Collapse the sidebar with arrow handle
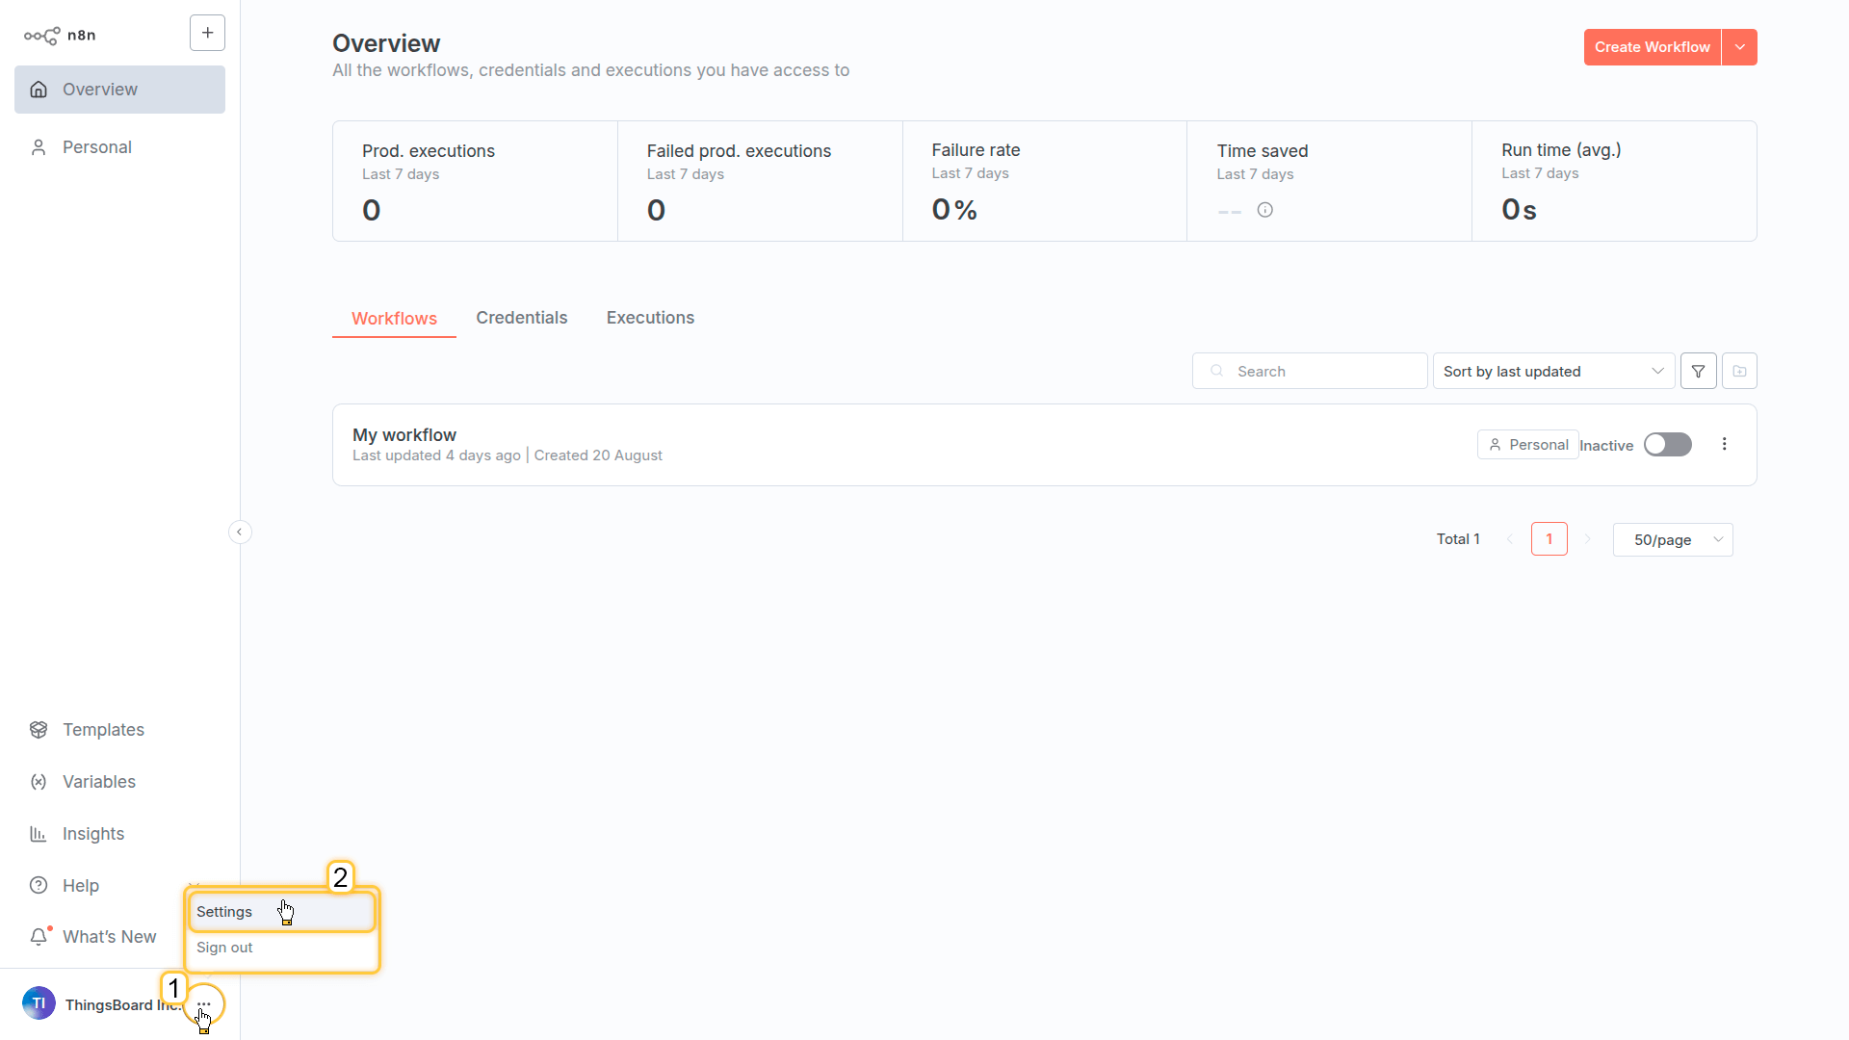This screenshot has height=1040, width=1849. click(x=240, y=532)
